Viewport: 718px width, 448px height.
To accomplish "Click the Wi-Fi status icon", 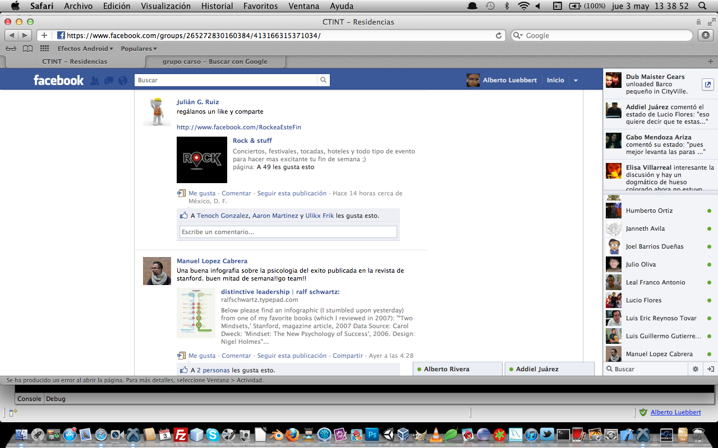I will click(x=523, y=6).
